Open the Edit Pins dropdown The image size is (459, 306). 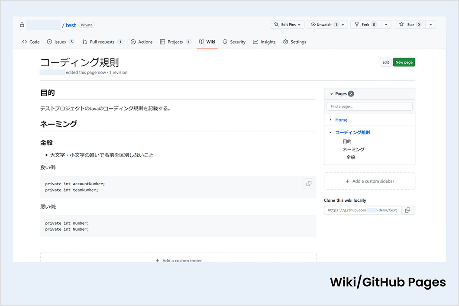click(287, 25)
